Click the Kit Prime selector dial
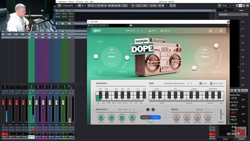The height and width of the screenshot is (141, 250). click(x=111, y=57)
